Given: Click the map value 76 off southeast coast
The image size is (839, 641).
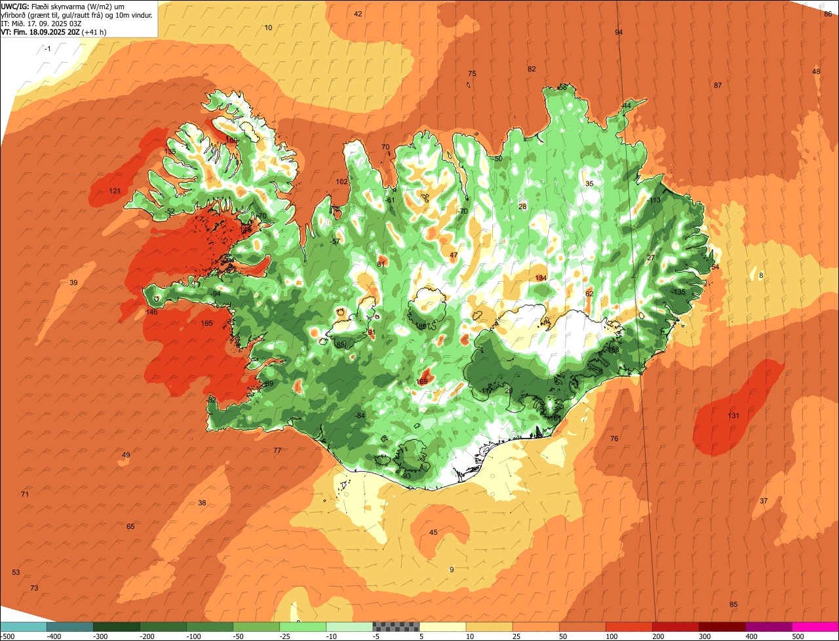Looking at the screenshot, I should (614, 439).
